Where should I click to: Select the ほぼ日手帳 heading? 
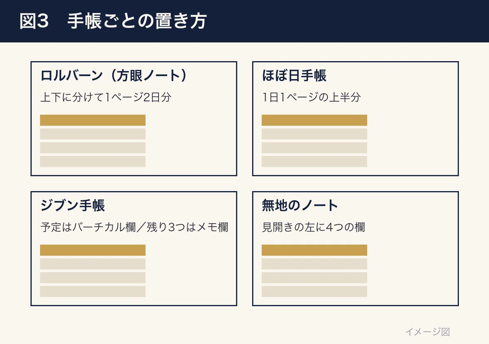point(294,76)
